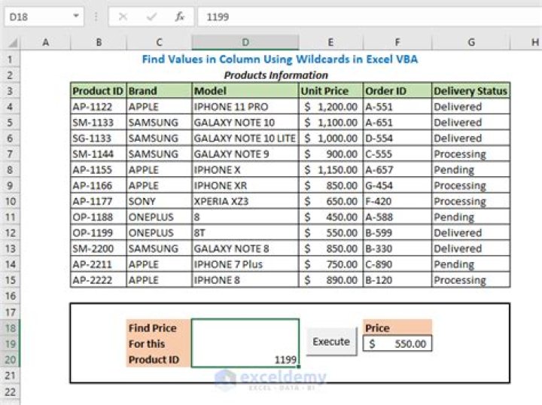Click the Price result cell showing $550.00
The height and width of the screenshot is (405, 542).
(x=397, y=344)
